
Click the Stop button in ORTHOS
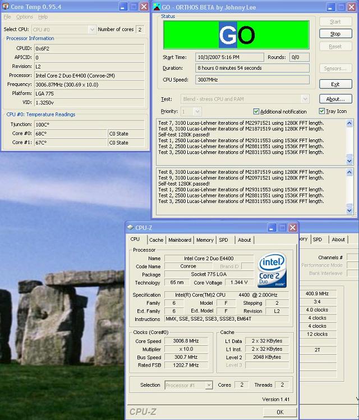335,34
